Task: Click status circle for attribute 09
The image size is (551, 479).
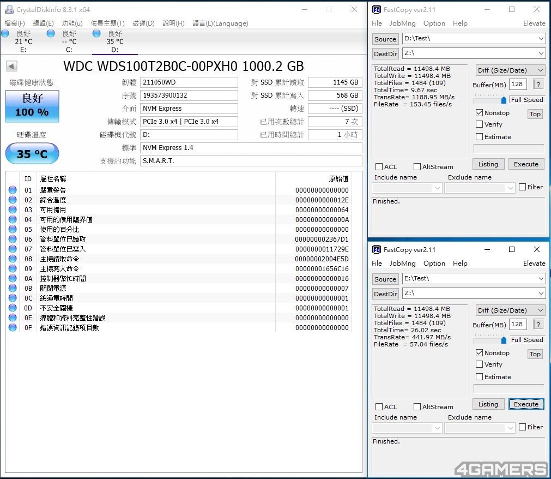Action: coord(13,269)
